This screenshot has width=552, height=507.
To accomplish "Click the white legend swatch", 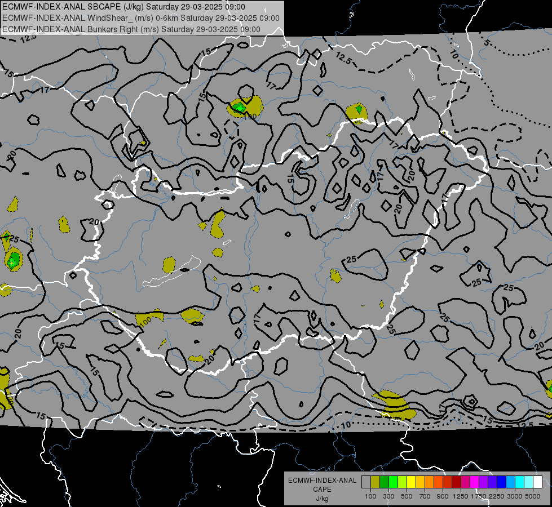I will click(x=537, y=482).
